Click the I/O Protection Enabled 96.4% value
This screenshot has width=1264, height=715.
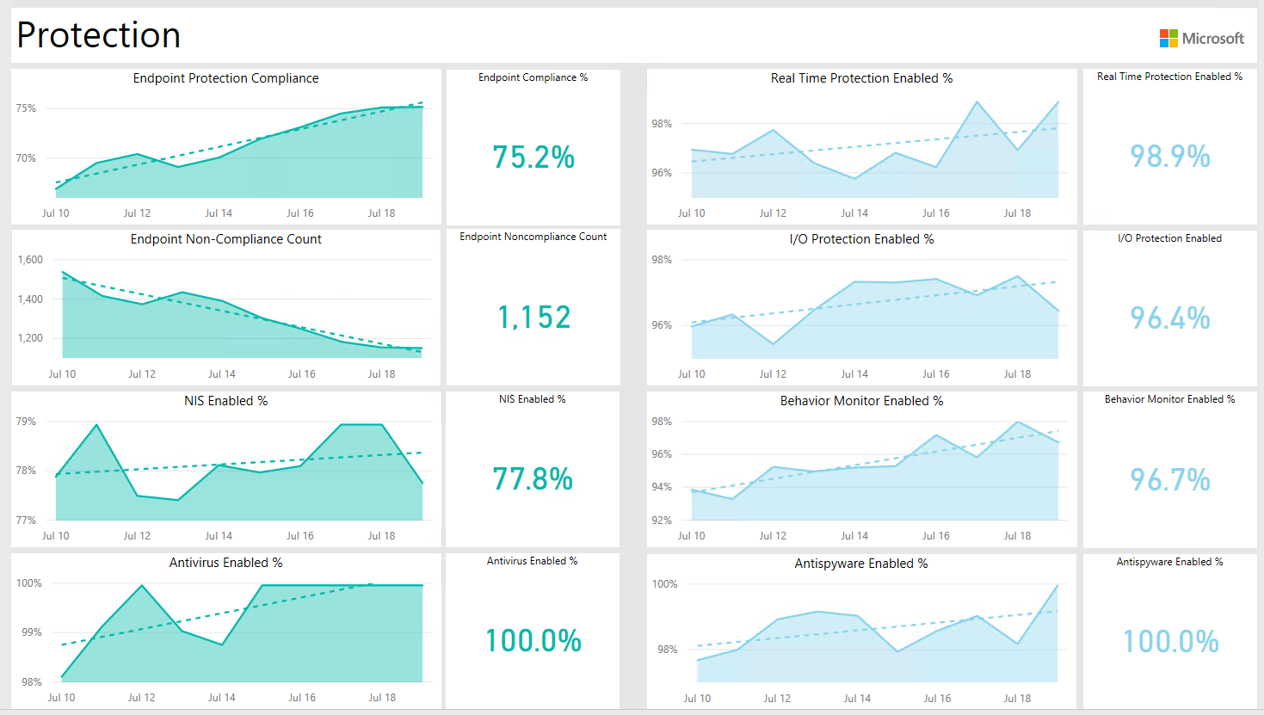click(x=1169, y=318)
